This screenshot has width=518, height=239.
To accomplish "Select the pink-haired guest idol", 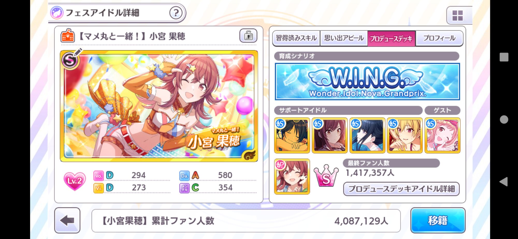I will click(x=442, y=135).
